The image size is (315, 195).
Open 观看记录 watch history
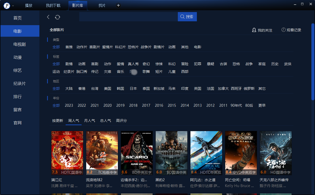point(291,30)
